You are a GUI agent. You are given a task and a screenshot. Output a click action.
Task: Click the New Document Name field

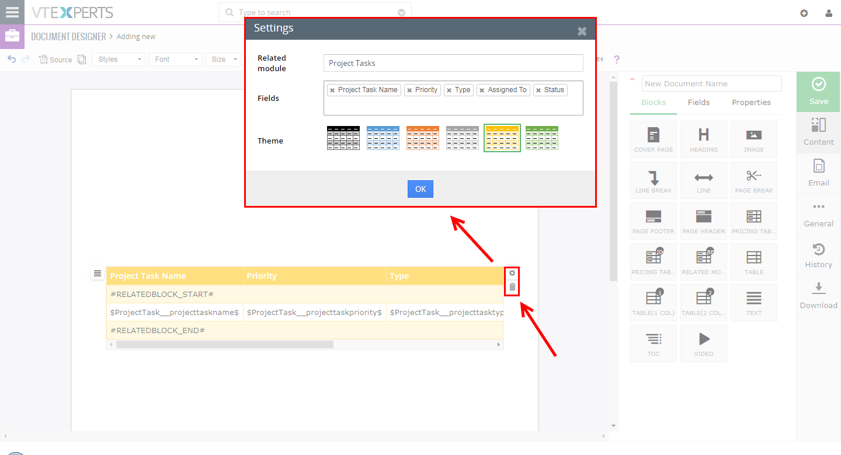pyautogui.click(x=711, y=83)
